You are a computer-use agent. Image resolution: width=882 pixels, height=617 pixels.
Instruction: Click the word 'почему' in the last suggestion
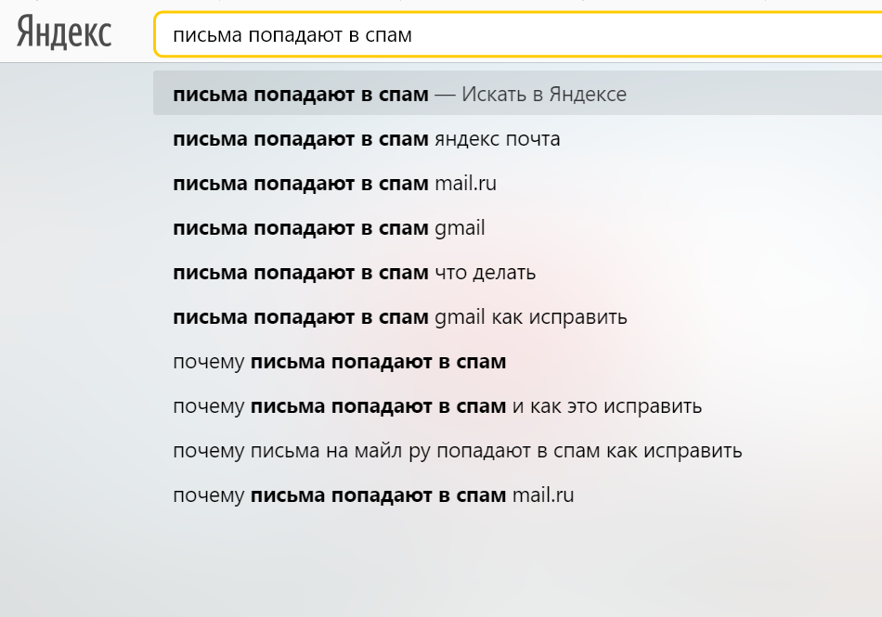click(x=209, y=495)
